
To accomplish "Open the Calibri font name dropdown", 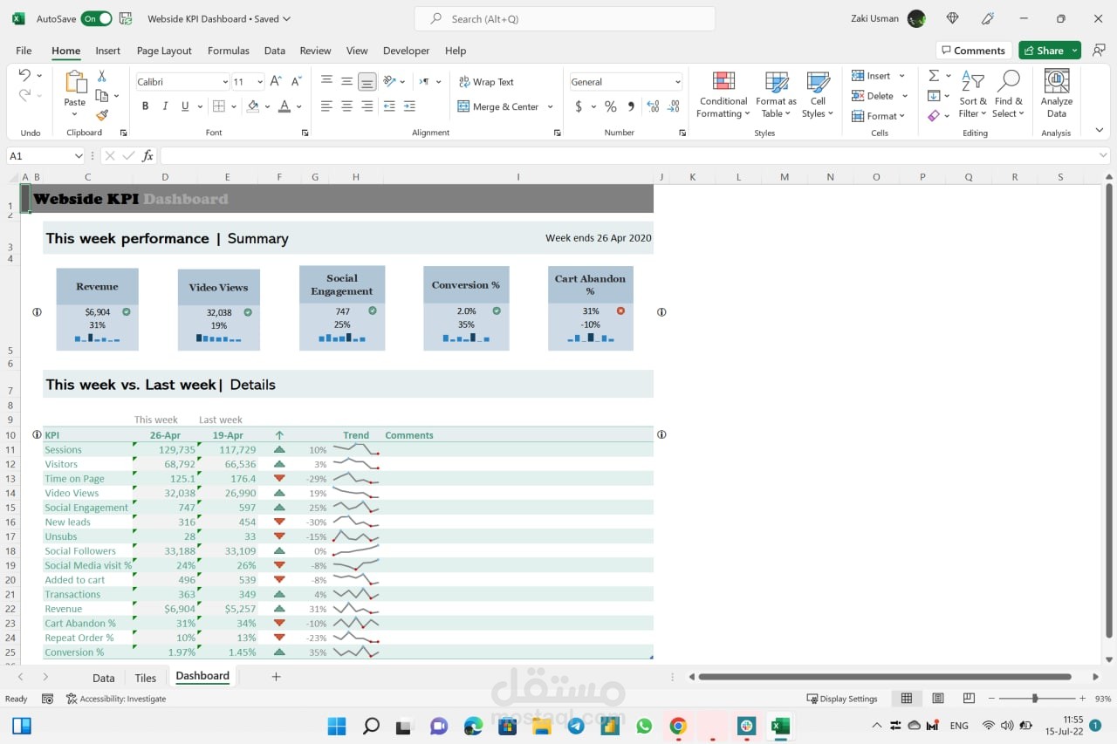I will coord(224,82).
